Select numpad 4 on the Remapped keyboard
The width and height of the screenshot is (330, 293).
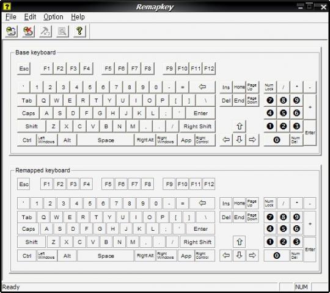[270, 229]
